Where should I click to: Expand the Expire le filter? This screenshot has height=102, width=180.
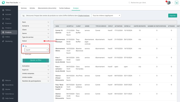[x=36, y=70]
